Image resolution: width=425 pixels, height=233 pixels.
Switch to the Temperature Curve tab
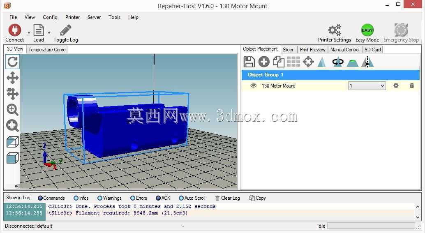click(47, 50)
